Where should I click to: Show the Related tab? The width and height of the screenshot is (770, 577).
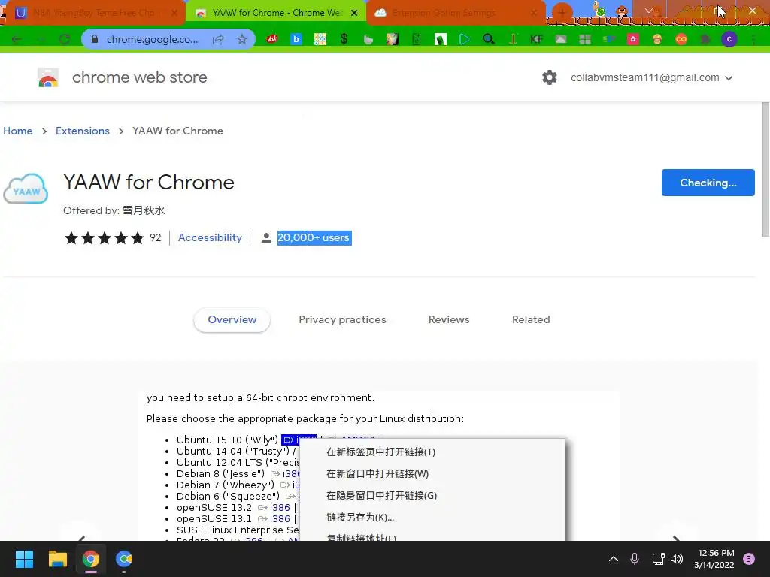[x=531, y=319]
